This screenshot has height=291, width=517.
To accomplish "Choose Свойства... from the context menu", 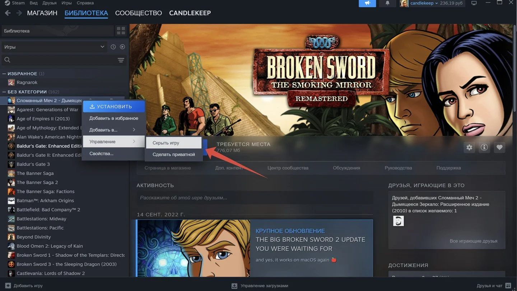I will point(114,154).
